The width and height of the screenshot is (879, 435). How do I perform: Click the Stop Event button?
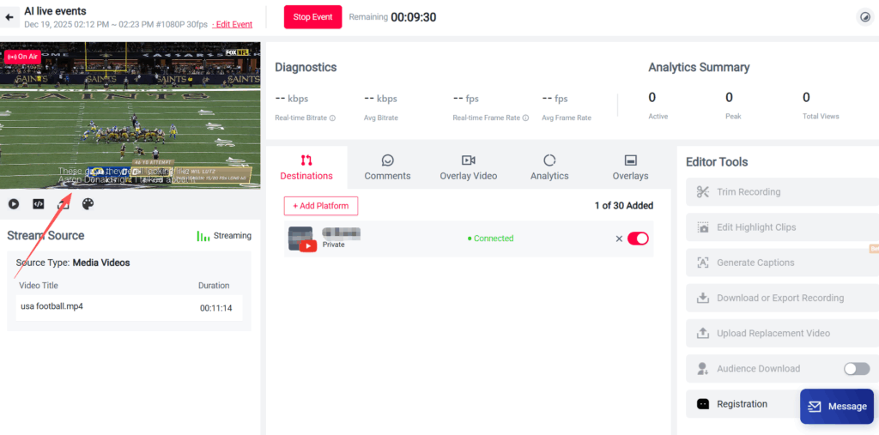pyautogui.click(x=312, y=17)
